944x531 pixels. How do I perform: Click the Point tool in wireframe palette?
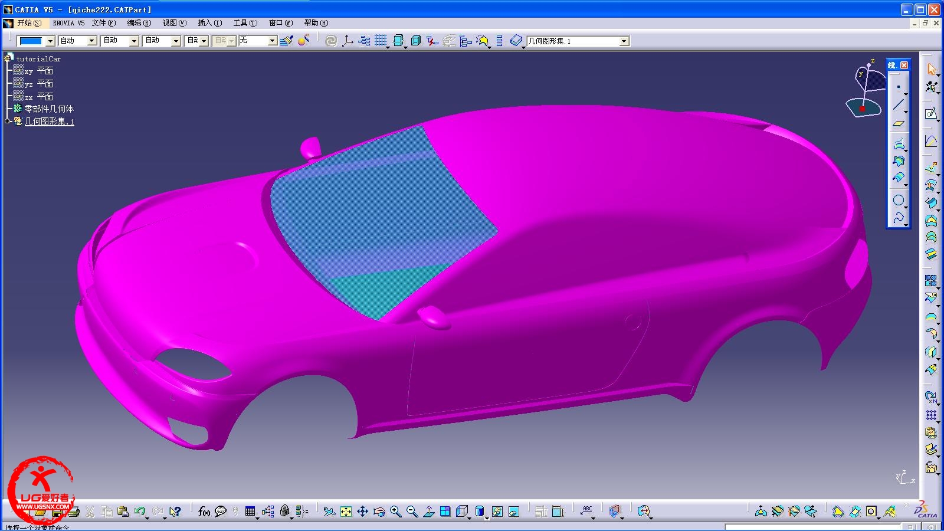(899, 87)
